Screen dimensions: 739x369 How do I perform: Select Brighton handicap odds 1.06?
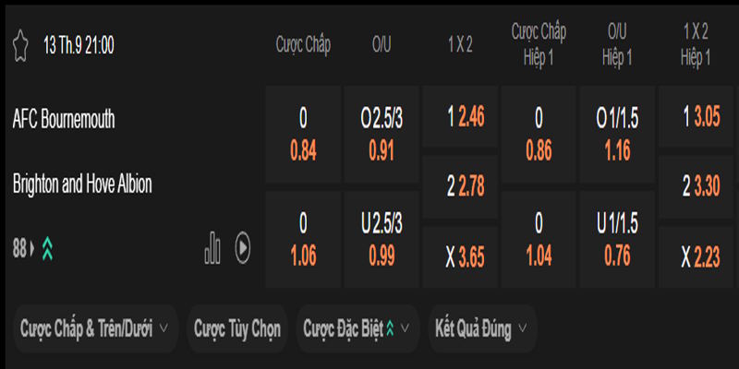pyautogui.click(x=303, y=239)
